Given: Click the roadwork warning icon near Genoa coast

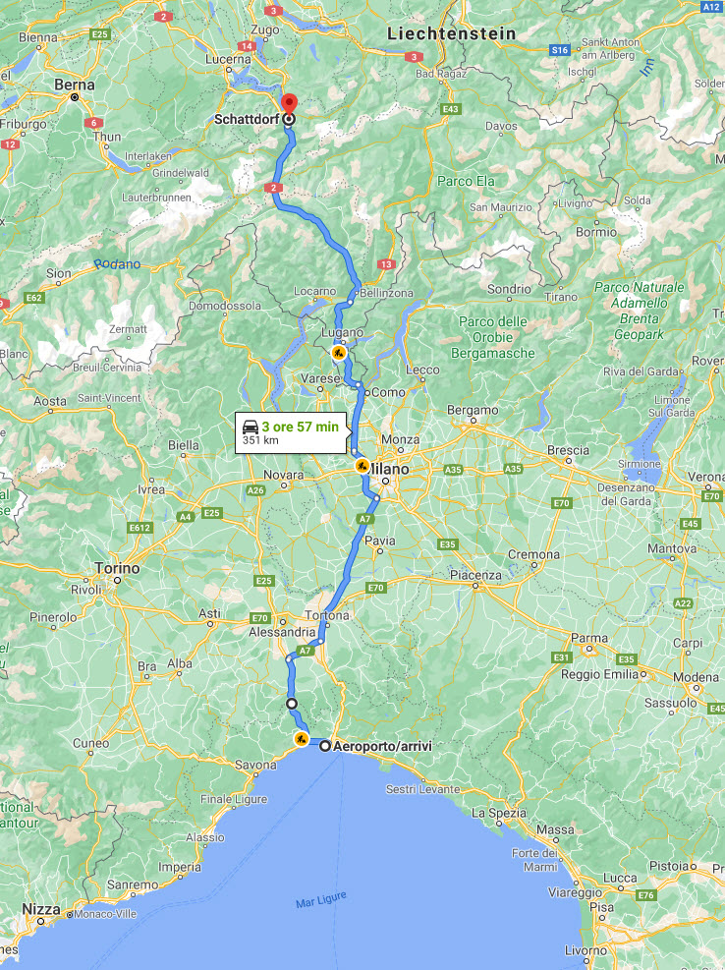Looking at the screenshot, I should click(302, 739).
